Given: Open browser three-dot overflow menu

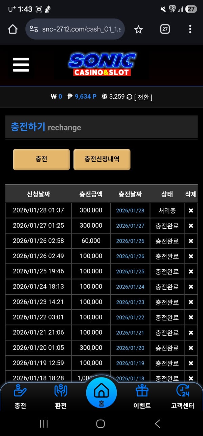Looking at the screenshot, I should pyautogui.click(x=190, y=29).
